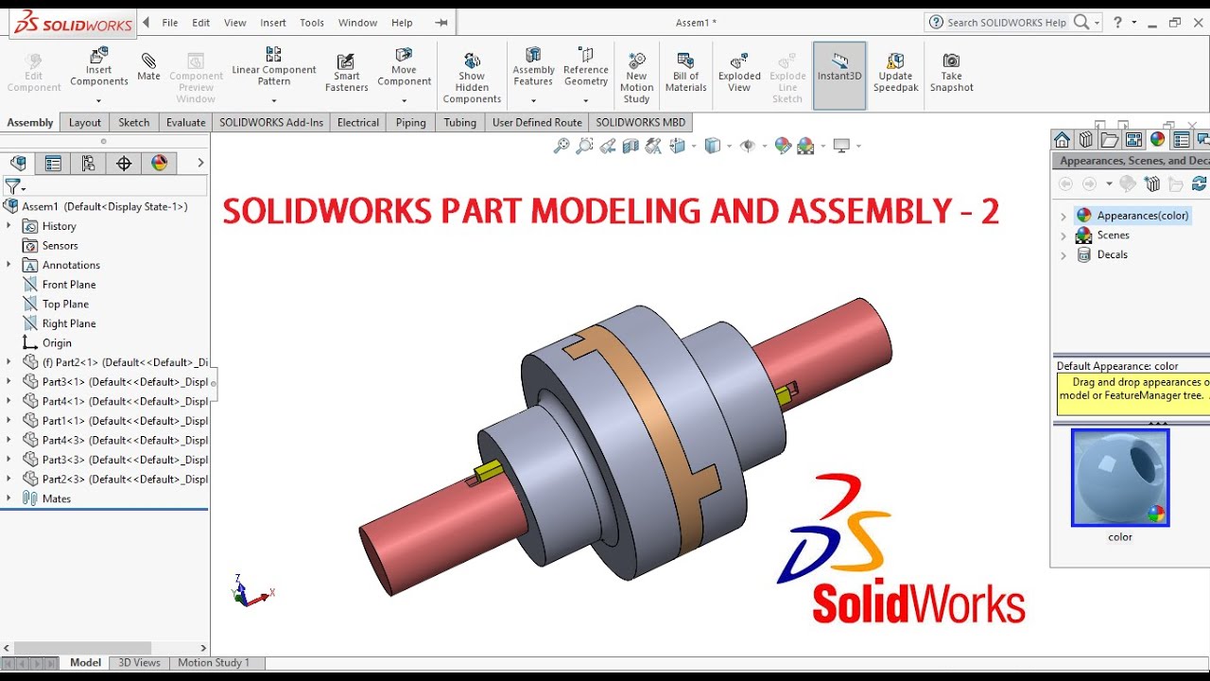Create a New Motion Study
Image resolution: width=1210 pixels, height=681 pixels.
tap(637, 78)
